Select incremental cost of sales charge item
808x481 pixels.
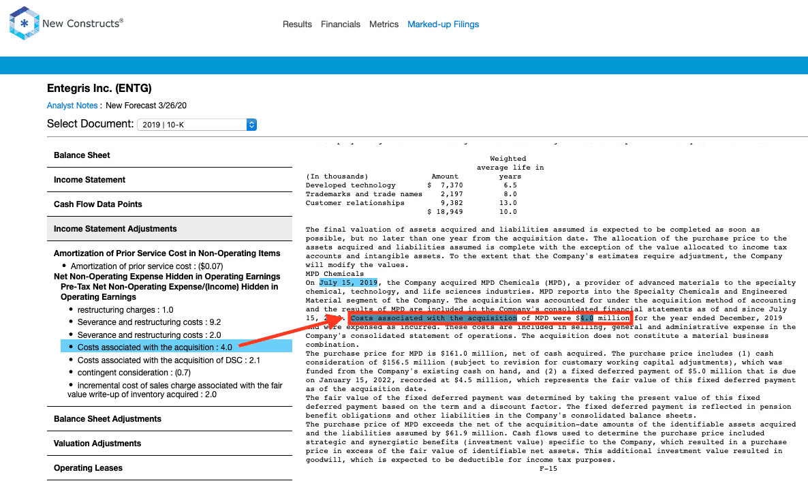[x=175, y=390]
